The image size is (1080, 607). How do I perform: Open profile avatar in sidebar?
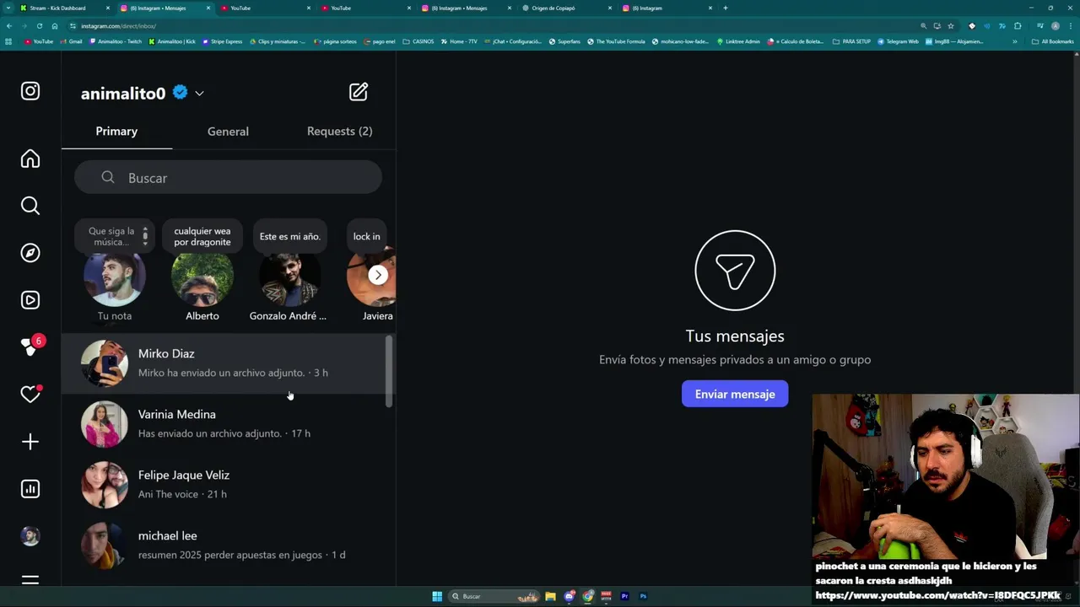point(30,536)
